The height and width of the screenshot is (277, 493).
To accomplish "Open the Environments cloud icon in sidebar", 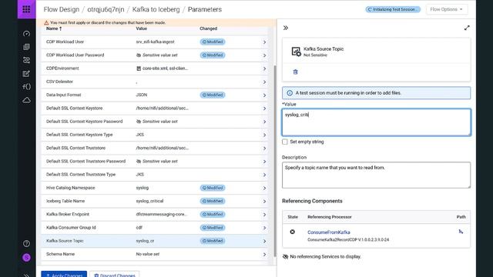I will pos(26,100).
